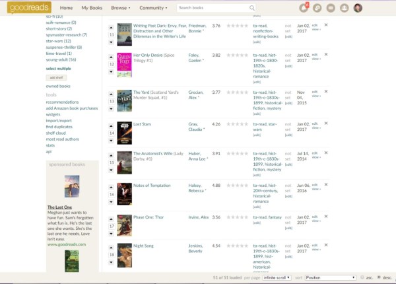Expand the Community menu
This screenshot has height=284, width=396.
click(x=153, y=8)
